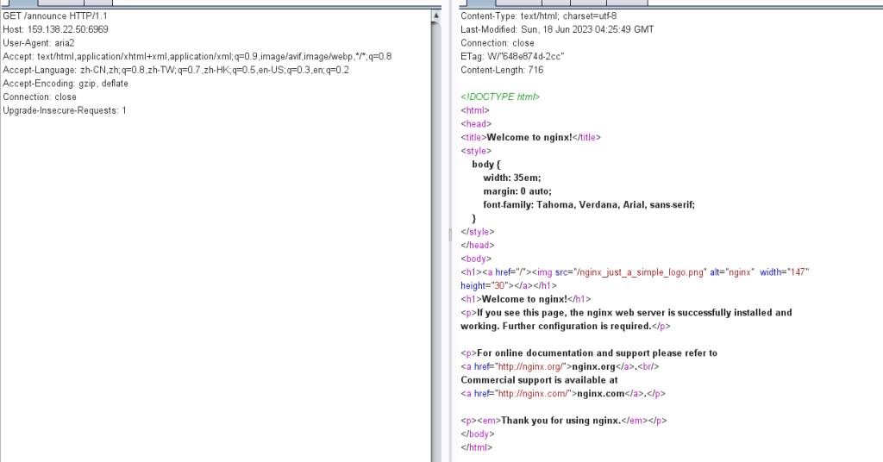This screenshot has height=462, width=883.
Task: Click the title tag Welcome to nginx text
Action: (x=530, y=137)
